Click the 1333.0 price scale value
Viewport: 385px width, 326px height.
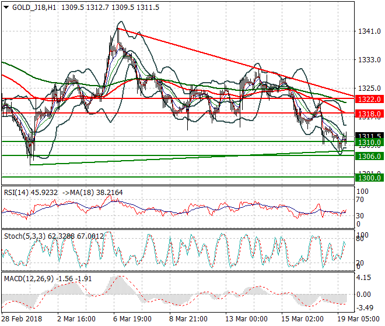point(369,60)
